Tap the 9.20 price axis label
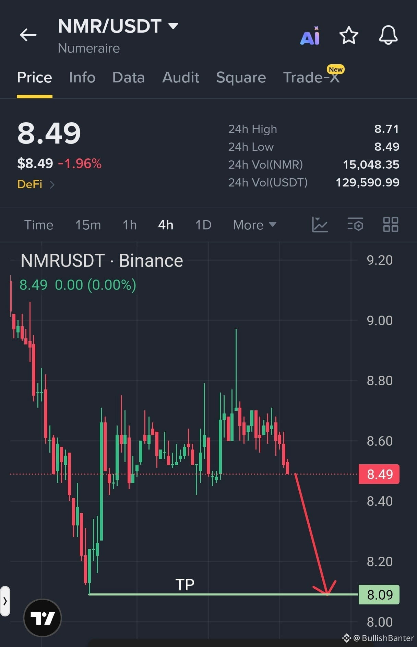417x647 pixels. (380, 260)
